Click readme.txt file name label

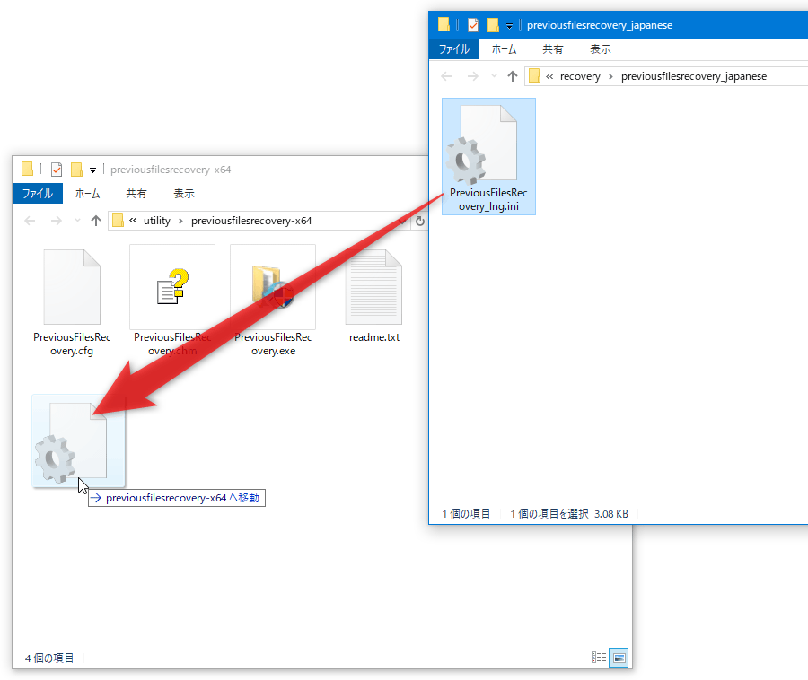point(374,337)
